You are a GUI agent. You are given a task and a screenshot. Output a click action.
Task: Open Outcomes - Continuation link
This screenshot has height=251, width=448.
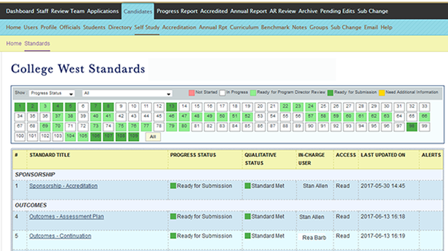point(60,236)
